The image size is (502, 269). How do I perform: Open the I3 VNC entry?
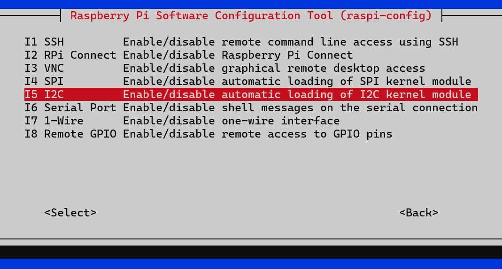[251, 68]
